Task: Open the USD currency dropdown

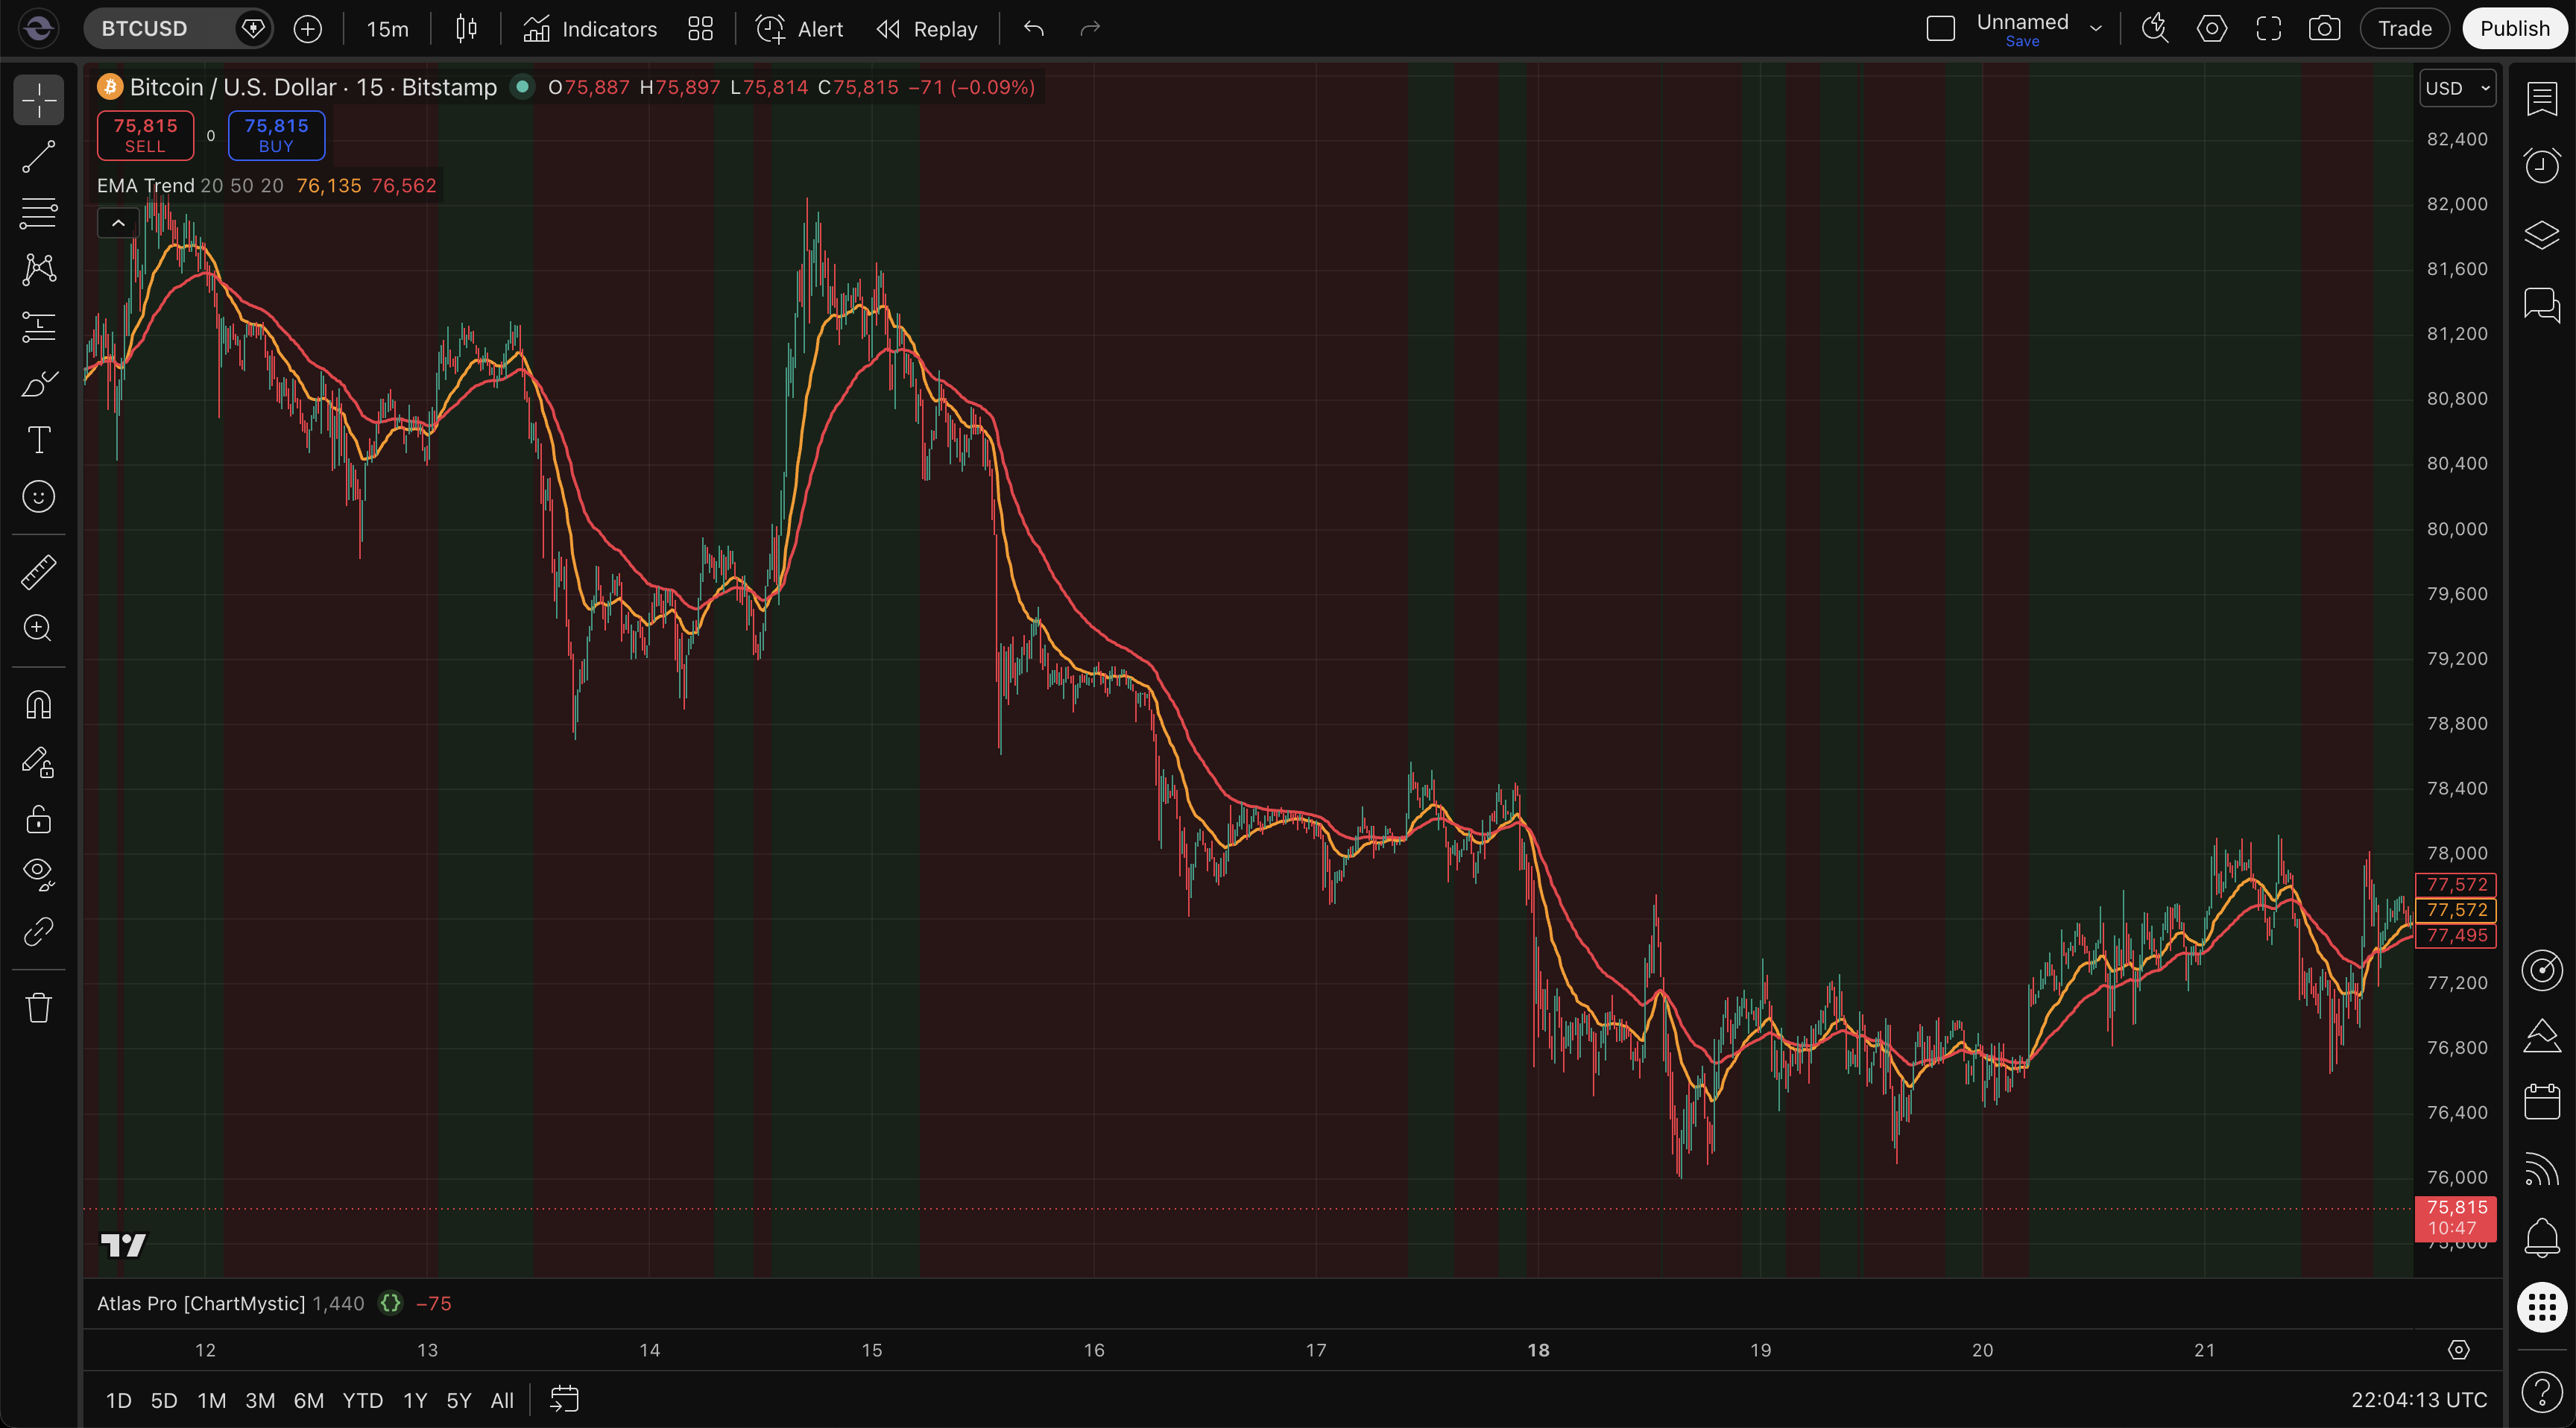Action: point(2457,88)
